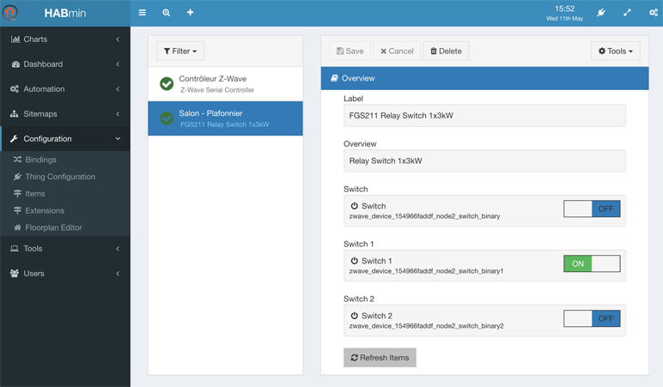The width and height of the screenshot is (663, 387).
Task: Select Bindings in the sidebar
Action: [x=40, y=160]
